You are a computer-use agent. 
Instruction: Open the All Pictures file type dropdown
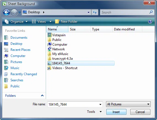[x=128, y=104]
